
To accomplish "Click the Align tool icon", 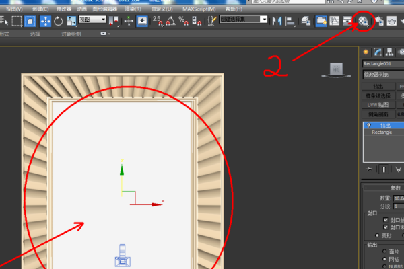I will 290,21.
